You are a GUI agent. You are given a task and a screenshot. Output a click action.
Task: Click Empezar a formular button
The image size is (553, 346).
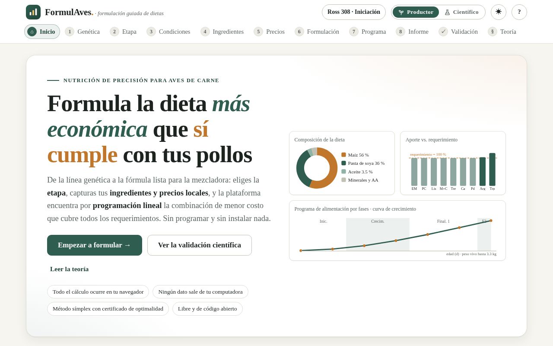coord(95,245)
